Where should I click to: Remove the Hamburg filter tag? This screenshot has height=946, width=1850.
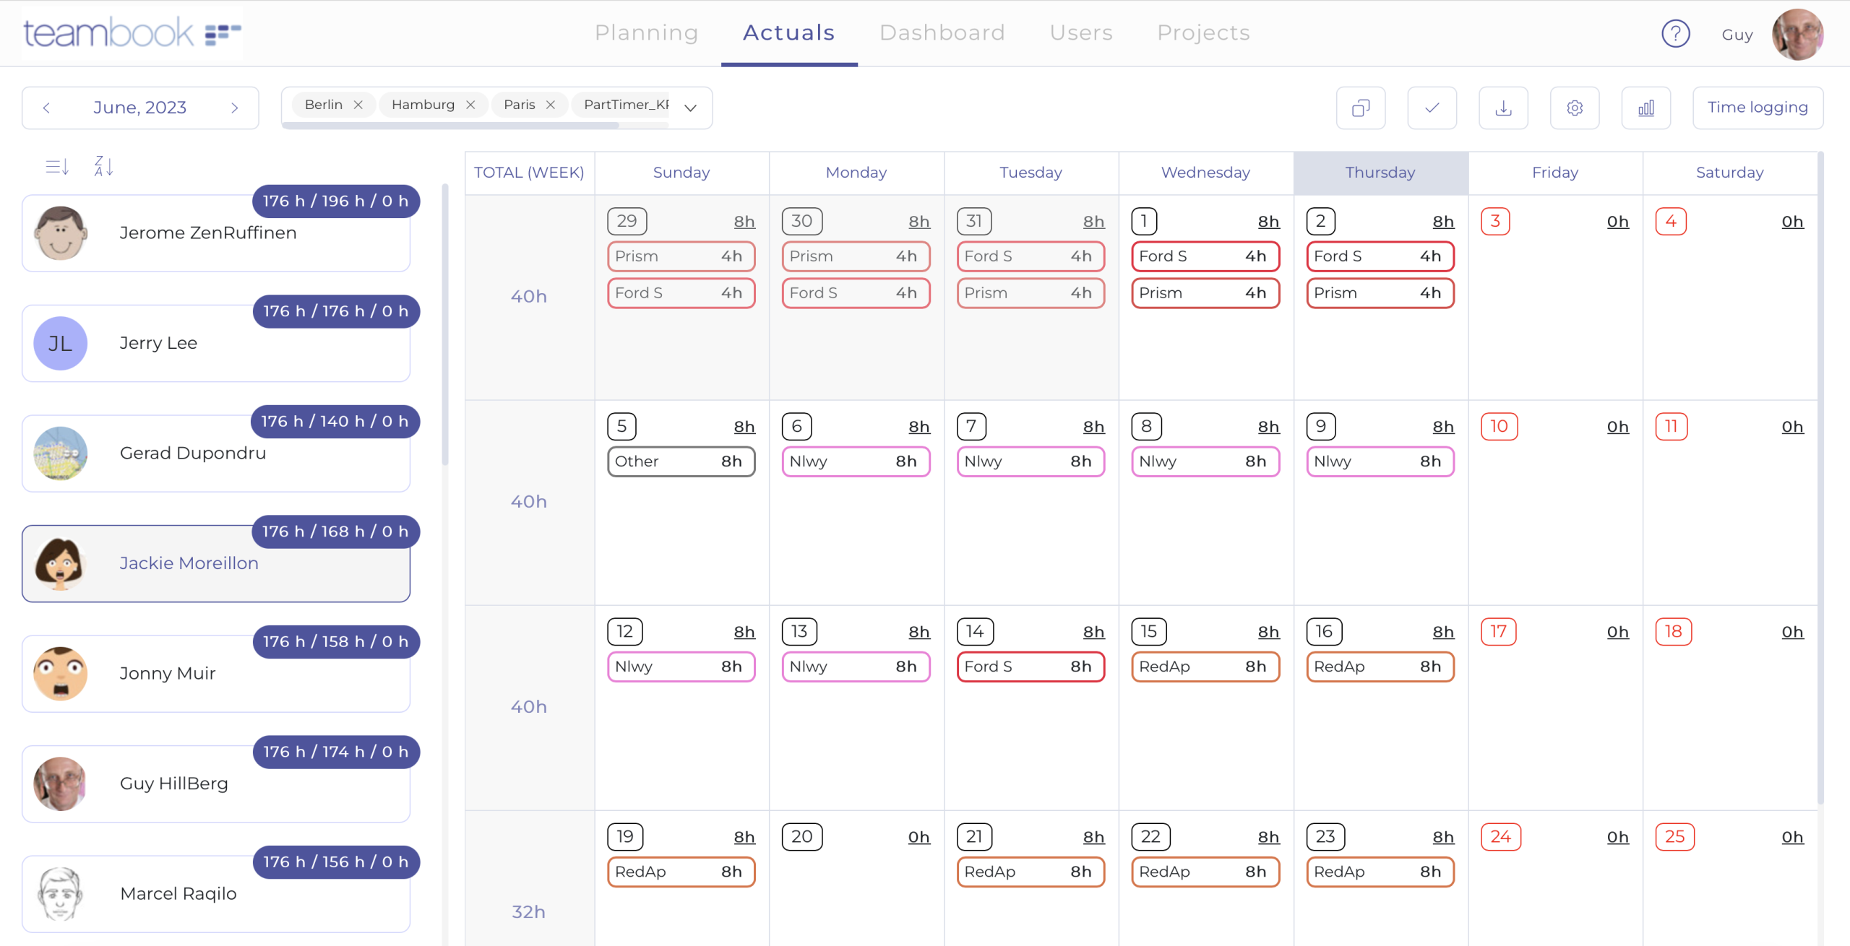(470, 105)
